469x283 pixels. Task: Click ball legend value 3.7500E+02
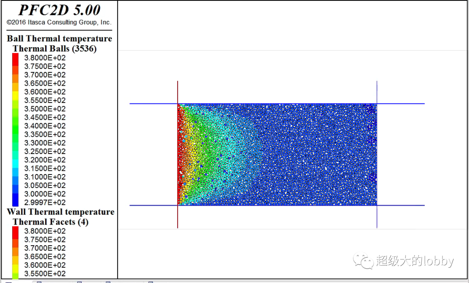pos(45,66)
